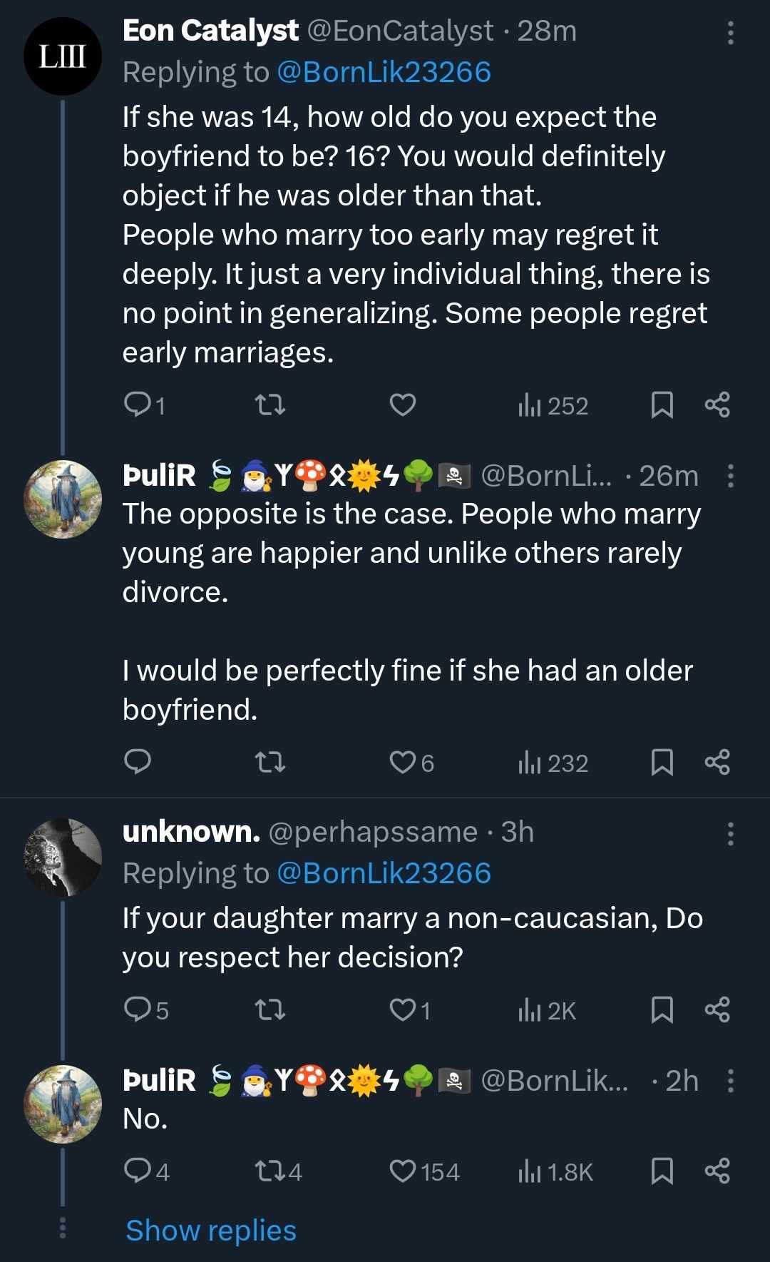The width and height of the screenshot is (770, 1262).
Task: Share Eon Catalyst's tweet
Action: click(x=717, y=404)
